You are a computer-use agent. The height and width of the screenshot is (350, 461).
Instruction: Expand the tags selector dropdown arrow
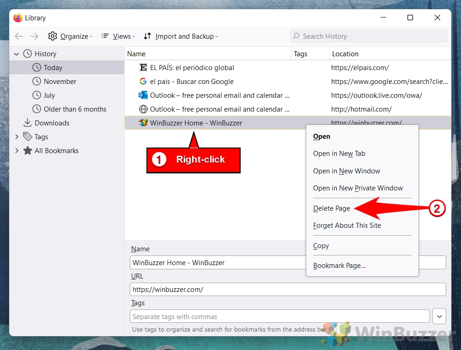(439, 316)
